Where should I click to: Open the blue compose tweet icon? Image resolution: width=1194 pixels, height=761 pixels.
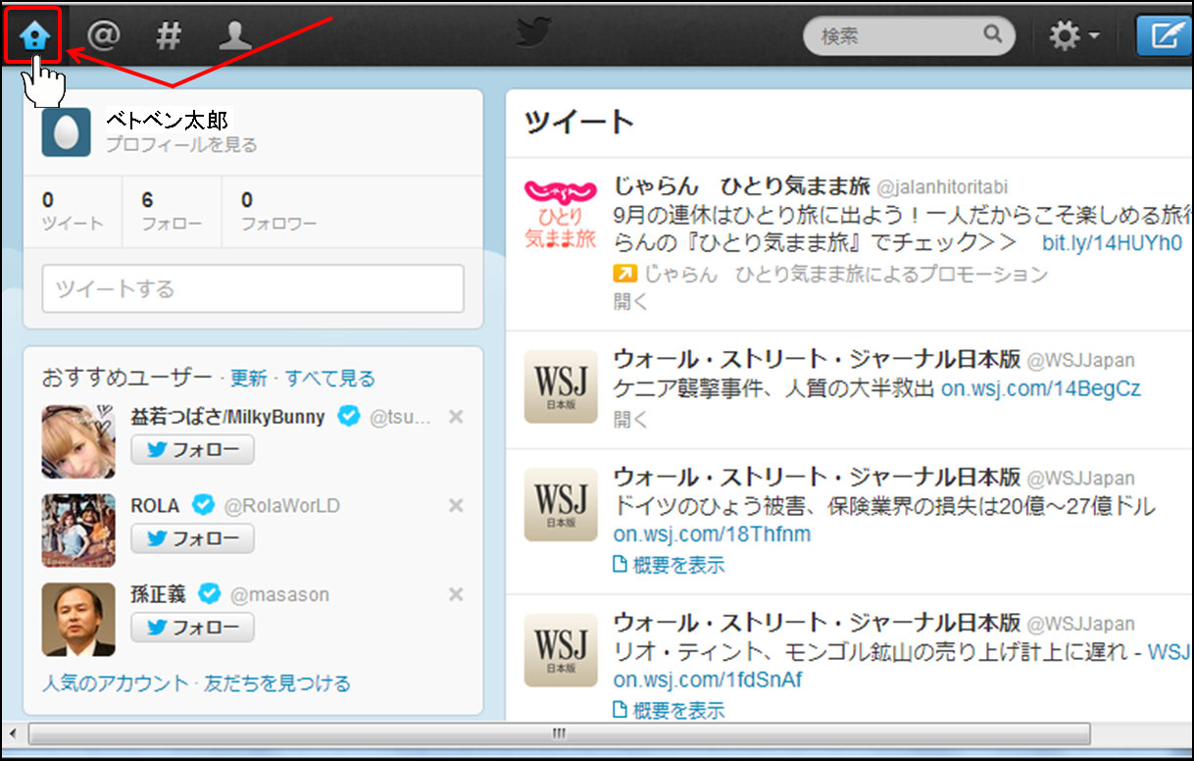click(x=1164, y=36)
